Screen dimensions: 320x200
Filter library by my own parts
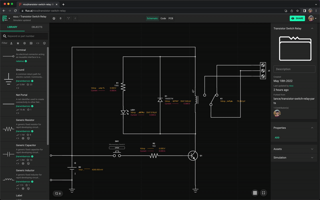point(12,43)
